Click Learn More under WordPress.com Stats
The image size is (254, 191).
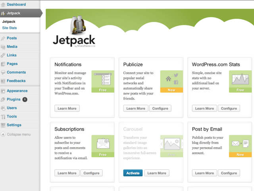pyautogui.click(x=204, y=108)
